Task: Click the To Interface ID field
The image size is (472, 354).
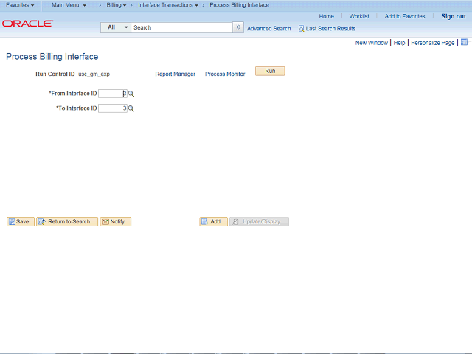Action: [113, 108]
